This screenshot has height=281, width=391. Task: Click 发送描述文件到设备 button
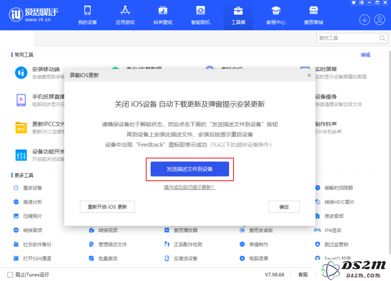[x=190, y=169]
